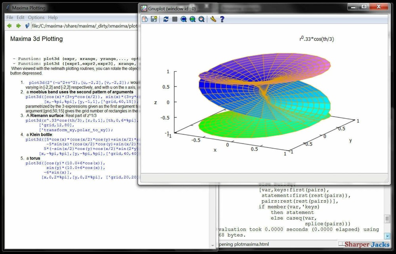396x254 pixels.
Task: Click inside the file URL address field
Action: 79,26
